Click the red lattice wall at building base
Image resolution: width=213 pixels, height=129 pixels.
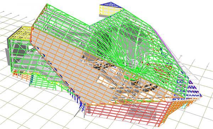(126, 113)
